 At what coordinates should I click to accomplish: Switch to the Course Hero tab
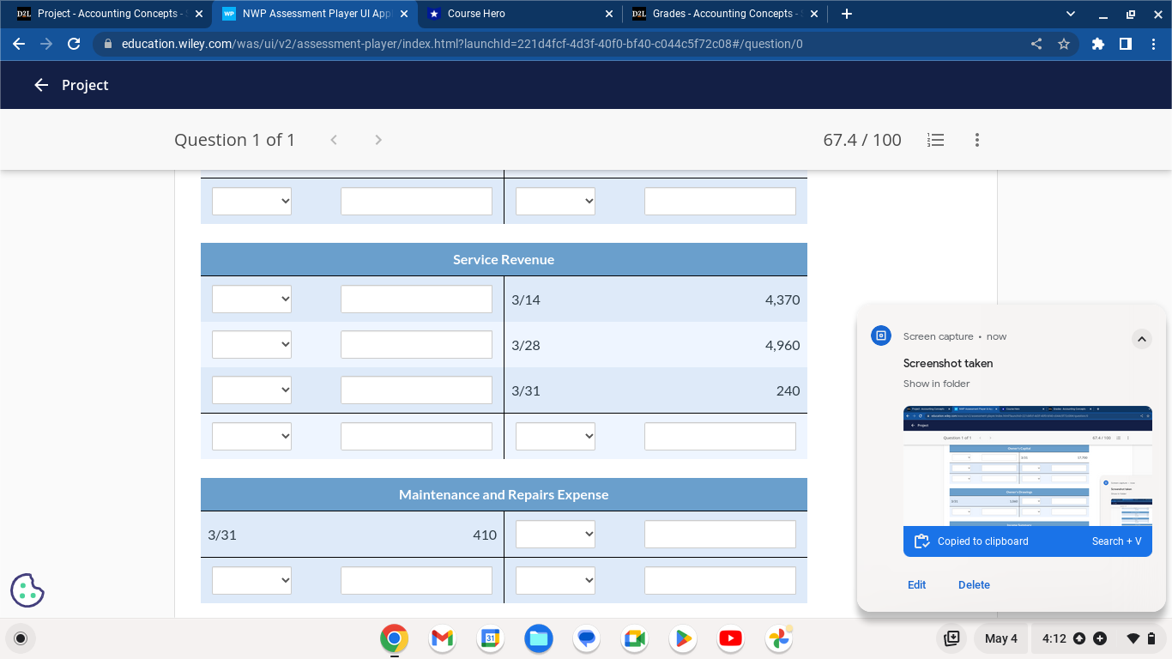[515, 14]
